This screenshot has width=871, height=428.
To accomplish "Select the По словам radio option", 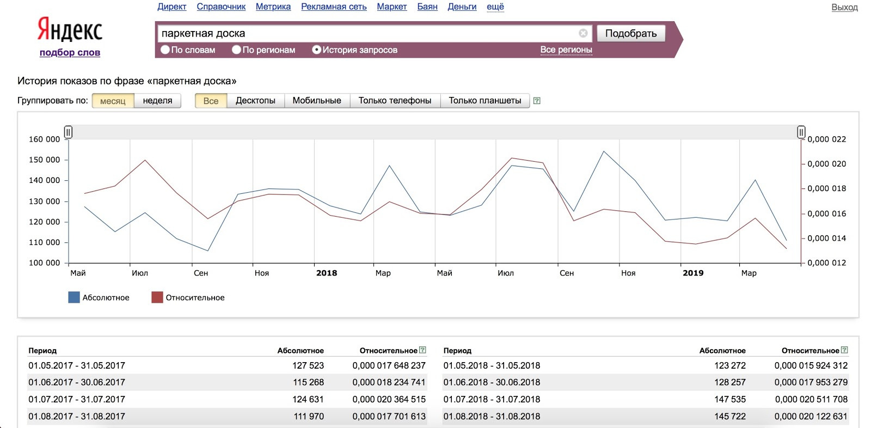I will 165,50.
